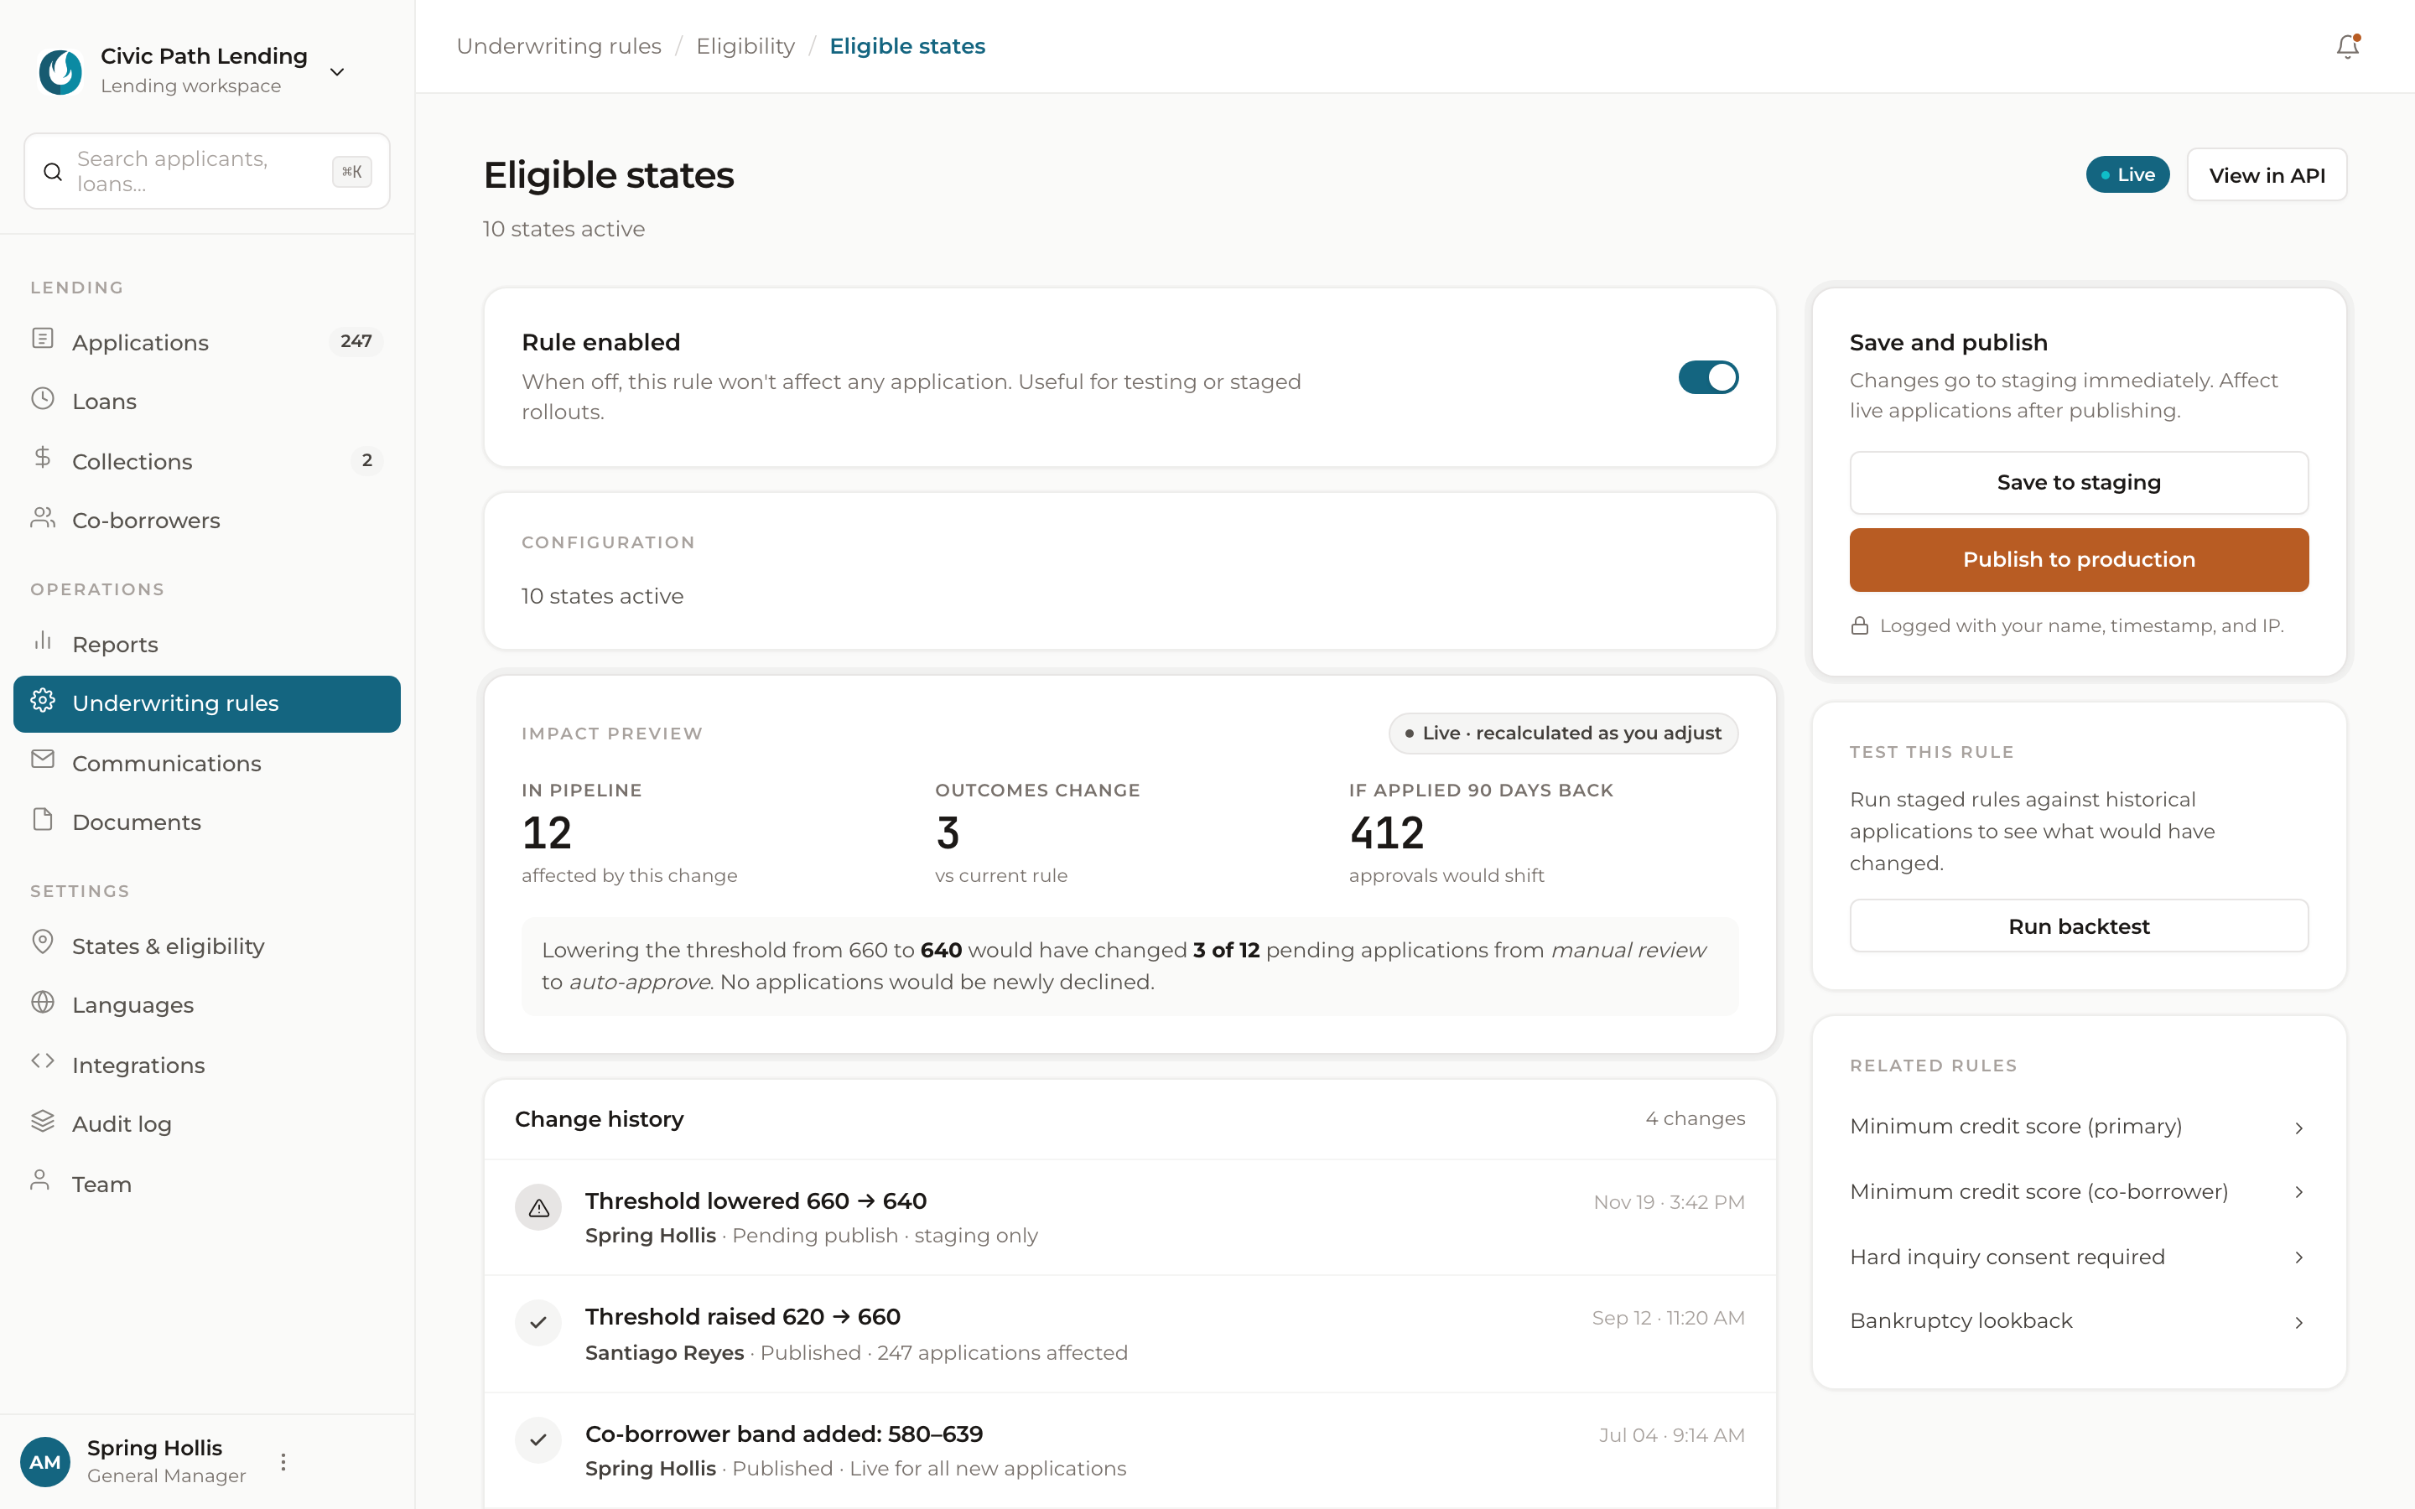Open Minimum credit score (co-borrower) chevron
Image resolution: width=2415 pixels, height=1509 pixels.
(2299, 1194)
